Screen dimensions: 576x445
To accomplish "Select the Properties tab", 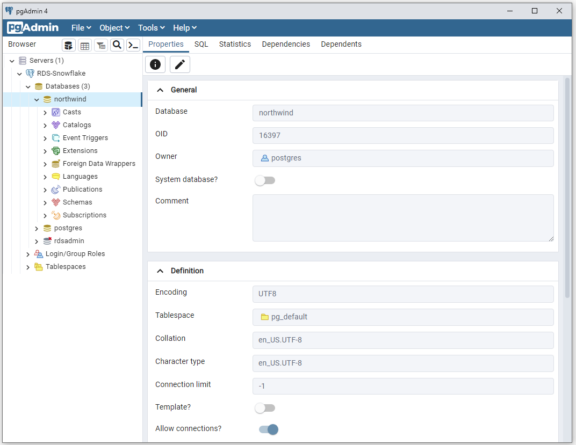I will click(x=166, y=45).
